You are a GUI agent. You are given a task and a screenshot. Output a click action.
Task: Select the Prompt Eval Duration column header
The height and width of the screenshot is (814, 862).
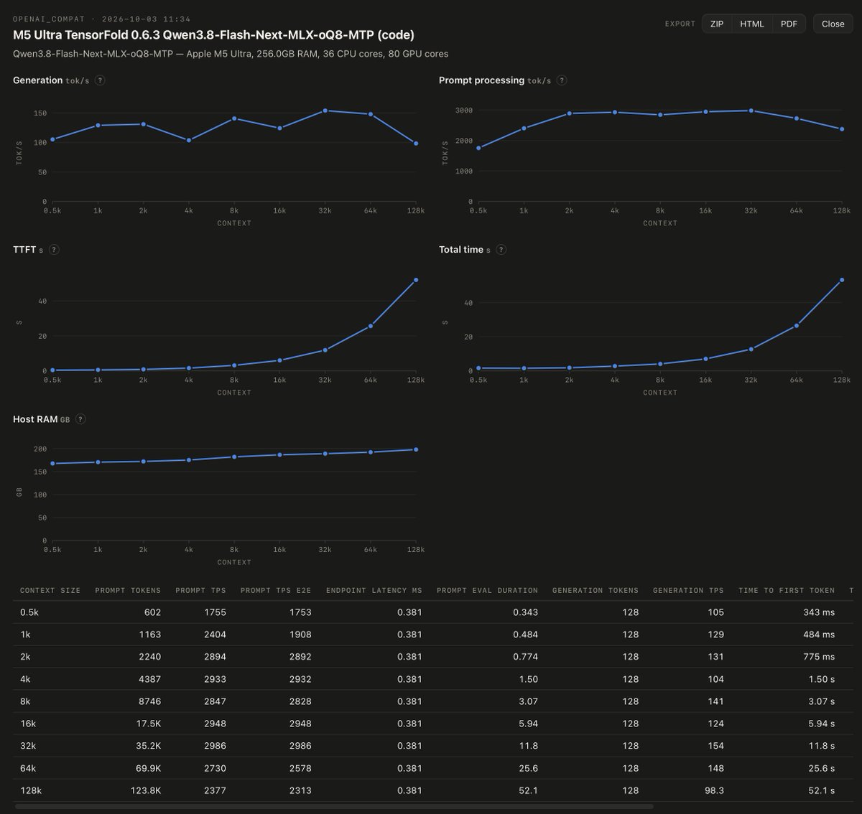tap(487, 590)
